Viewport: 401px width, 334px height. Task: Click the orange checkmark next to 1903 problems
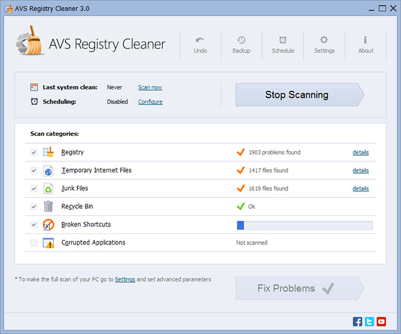point(241,152)
